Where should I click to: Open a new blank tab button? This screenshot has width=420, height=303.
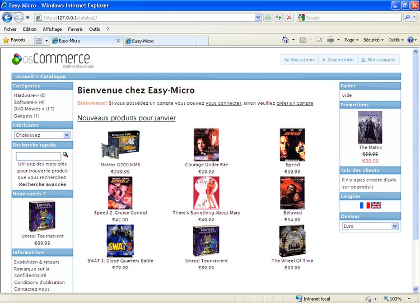point(203,41)
